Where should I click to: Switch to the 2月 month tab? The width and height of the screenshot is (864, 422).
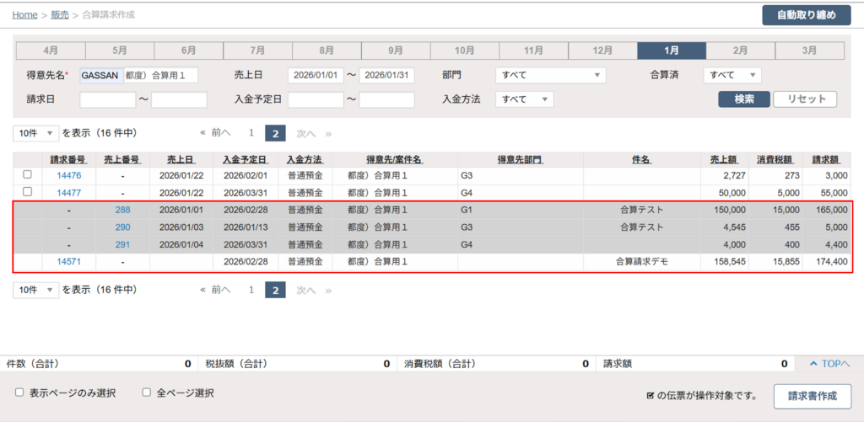[x=740, y=51]
